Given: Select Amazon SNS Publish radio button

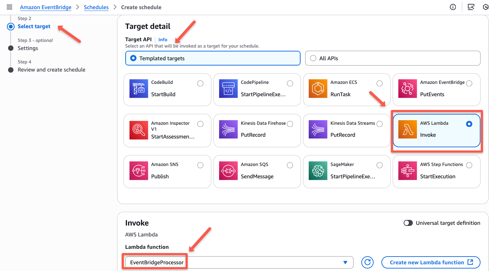Looking at the screenshot, I should click(200, 165).
